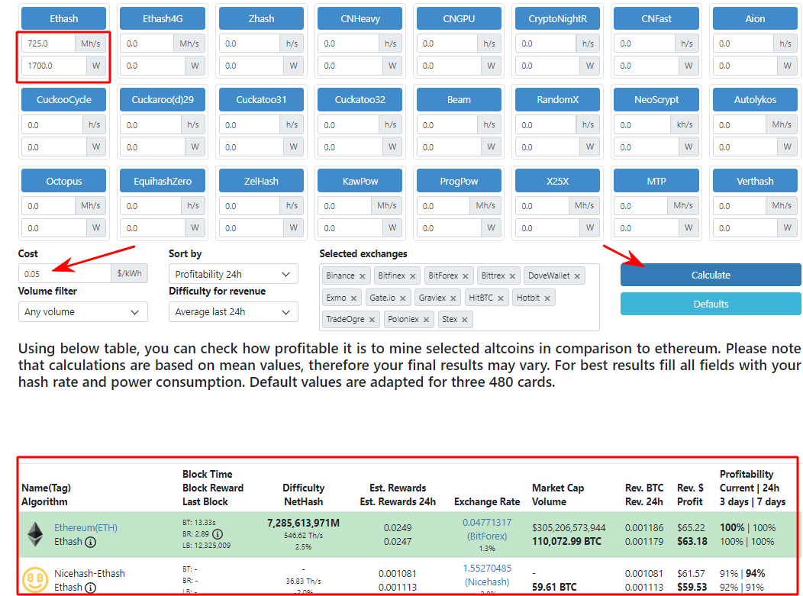Focus the Zhash hashrate input
Screen dimensions: 803x596
[250, 43]
